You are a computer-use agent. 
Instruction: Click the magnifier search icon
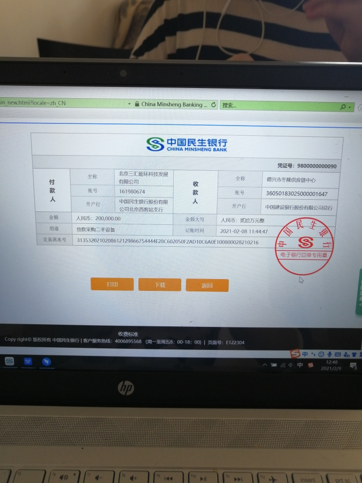[343, 107]
